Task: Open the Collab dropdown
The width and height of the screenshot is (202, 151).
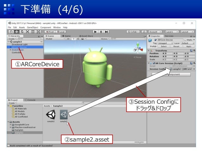Action: (x=133, y=32)
